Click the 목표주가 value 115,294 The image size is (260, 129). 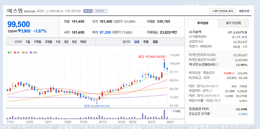click(x=242, y=73)
